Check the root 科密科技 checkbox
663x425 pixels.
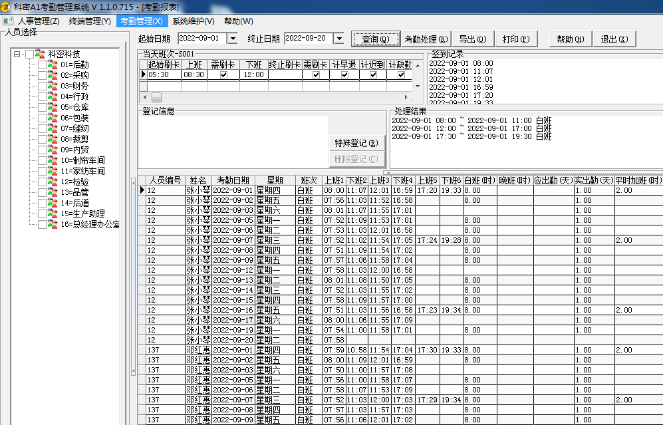[30, 54]
